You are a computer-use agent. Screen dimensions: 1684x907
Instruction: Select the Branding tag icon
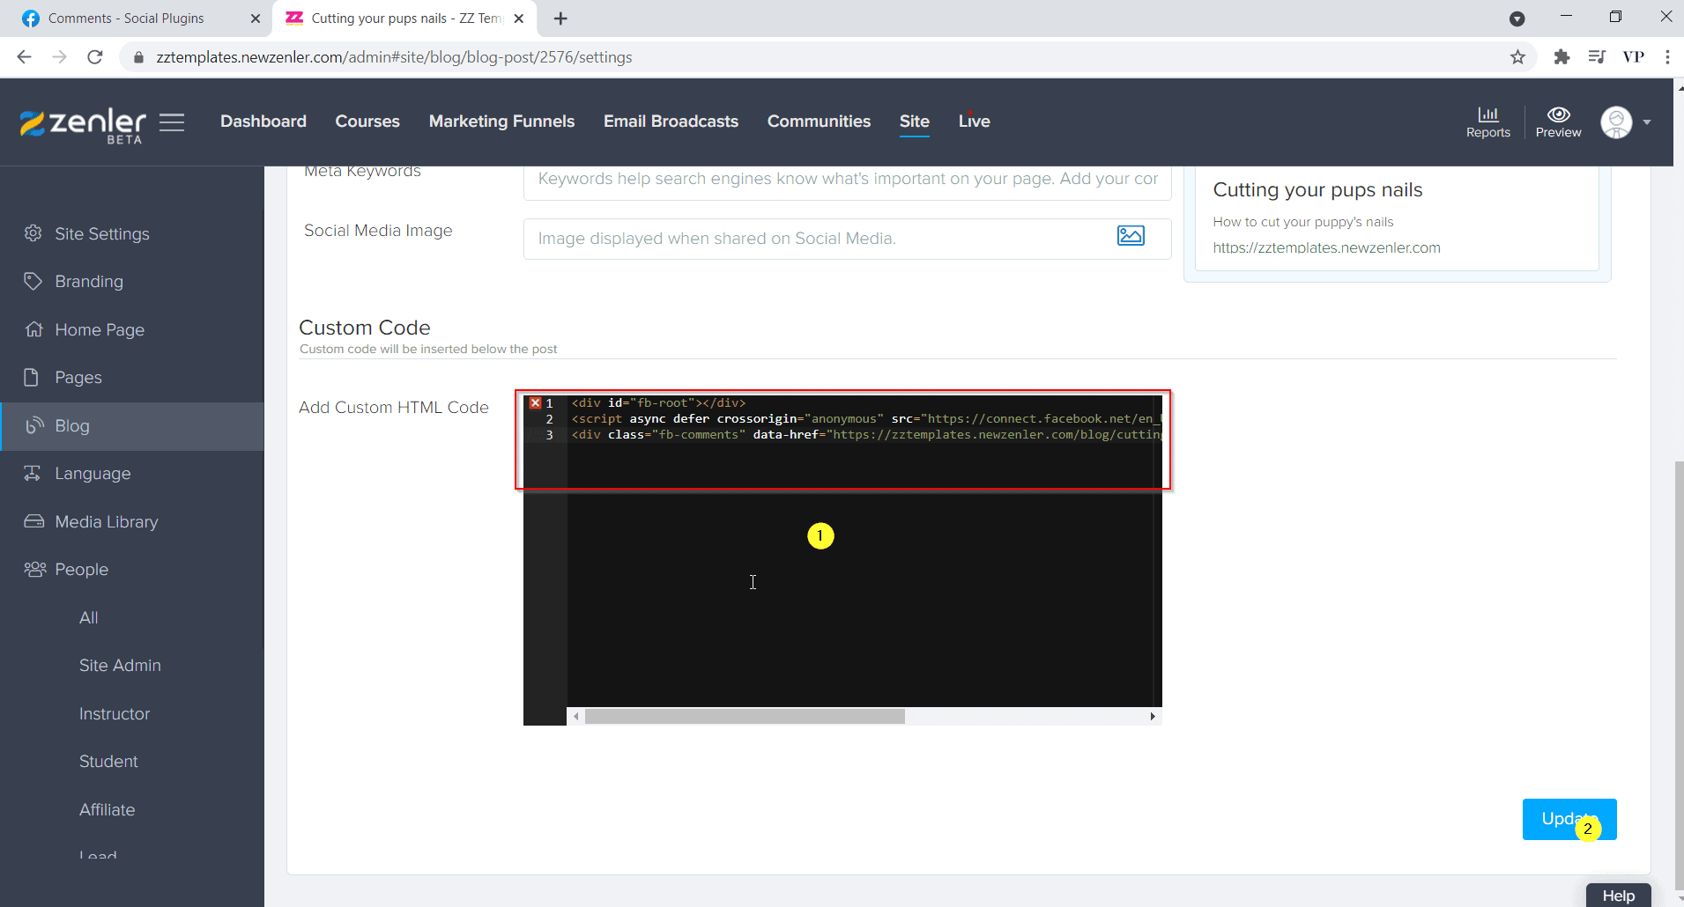coord(33,281)
